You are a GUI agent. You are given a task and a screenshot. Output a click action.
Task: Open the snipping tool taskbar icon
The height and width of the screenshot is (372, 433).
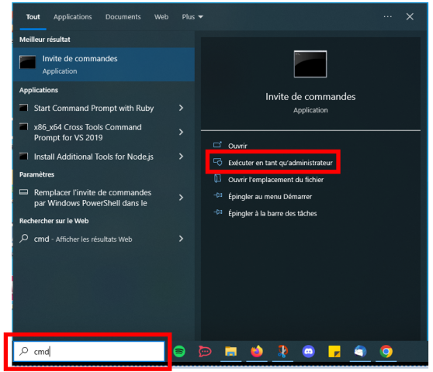click(x=282, y=351)
